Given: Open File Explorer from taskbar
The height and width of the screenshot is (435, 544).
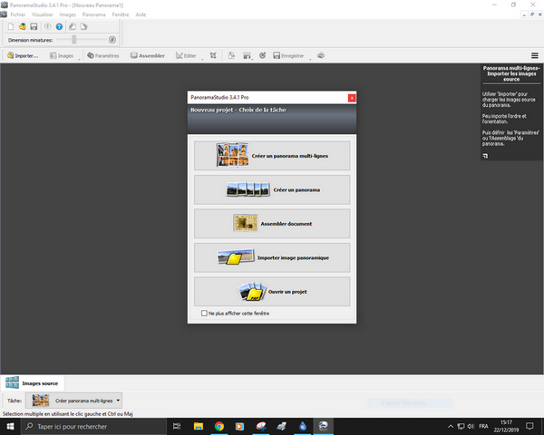Looking at the screenshot, I should (x=198, y=426).
